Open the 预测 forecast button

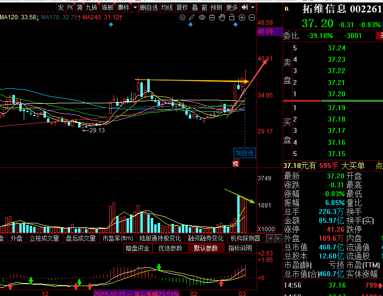(x=216, y=7)
